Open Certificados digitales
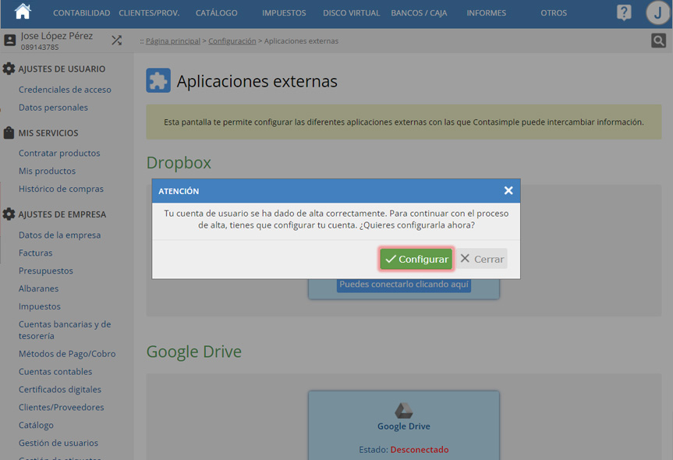This screenshot has height=460, width=673. [x=60, y=390]
